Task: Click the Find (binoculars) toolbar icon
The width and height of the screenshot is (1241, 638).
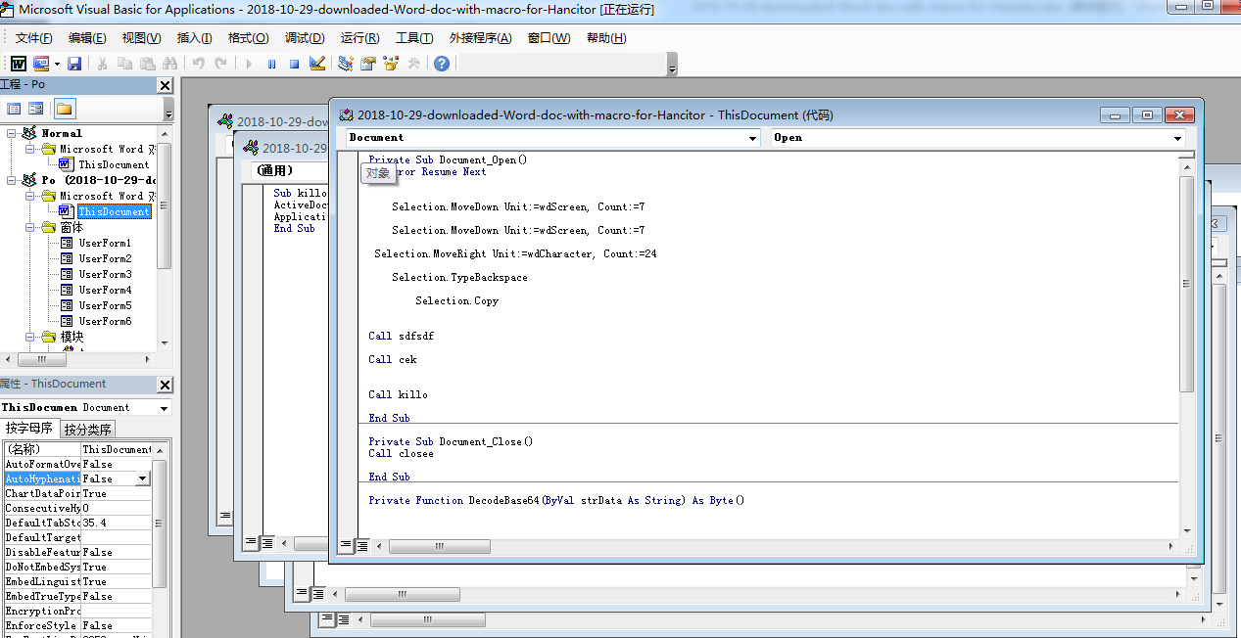Action: pyautogui.click(x=171, y=64)
